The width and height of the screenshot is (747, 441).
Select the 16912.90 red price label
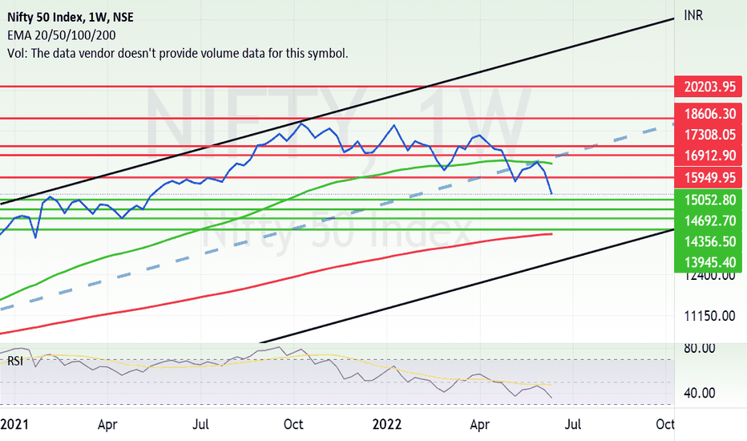pos(709,156)
